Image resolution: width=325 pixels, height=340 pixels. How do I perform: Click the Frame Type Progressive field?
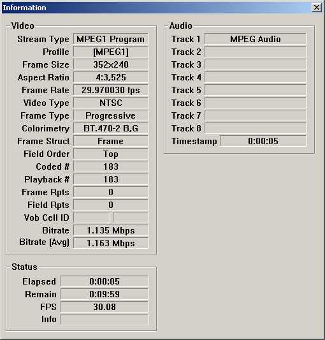[x=111, y=115]
